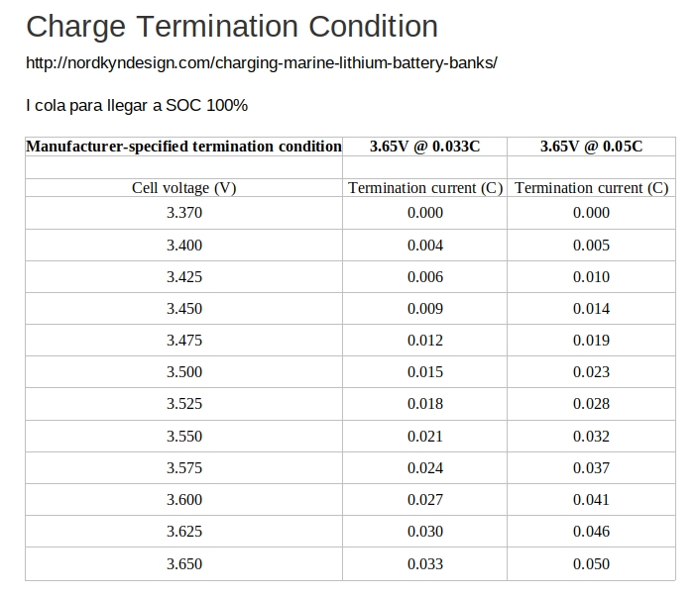Click the 3.65V @ 0.033C column header

[x=424, y=147]
